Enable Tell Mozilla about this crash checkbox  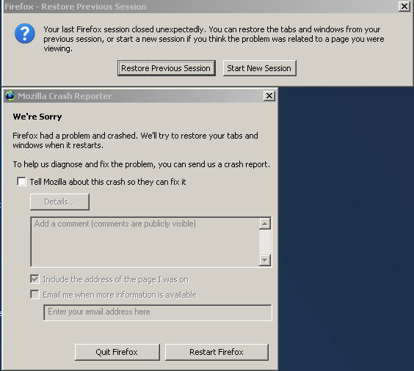coord(21,181)
